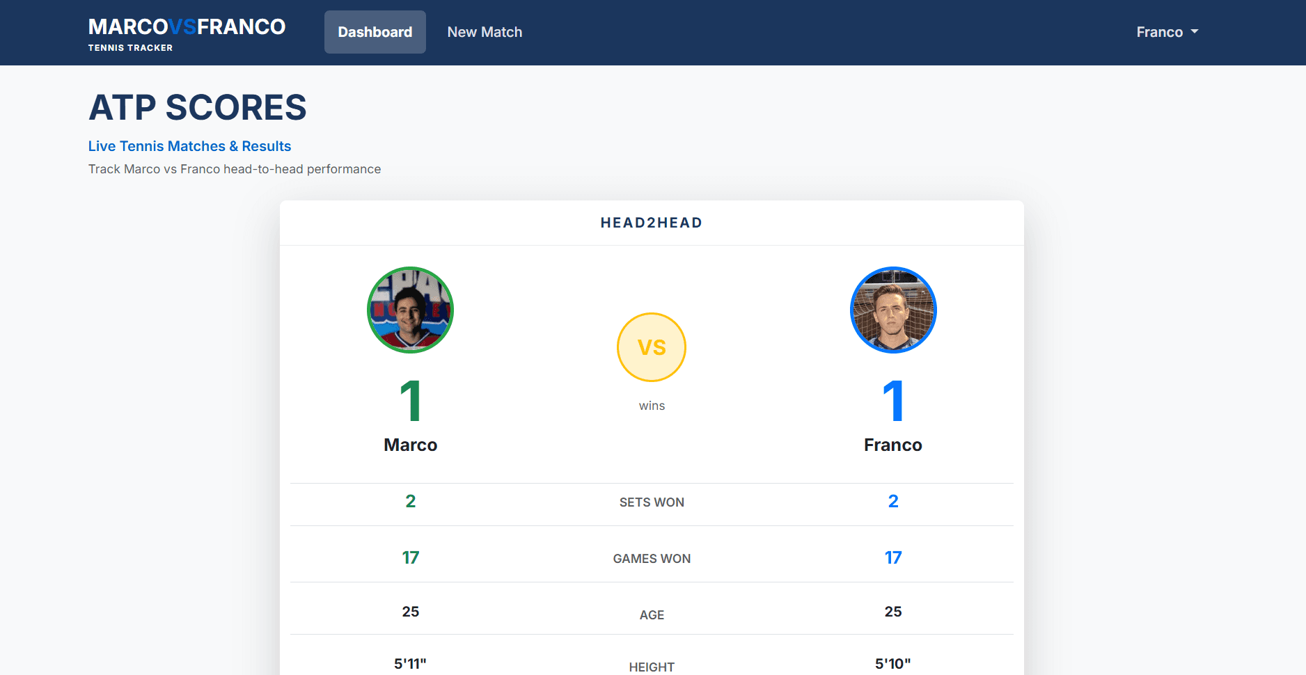Click Marco's green win count

pyautogui.click(x=411, y=401)
